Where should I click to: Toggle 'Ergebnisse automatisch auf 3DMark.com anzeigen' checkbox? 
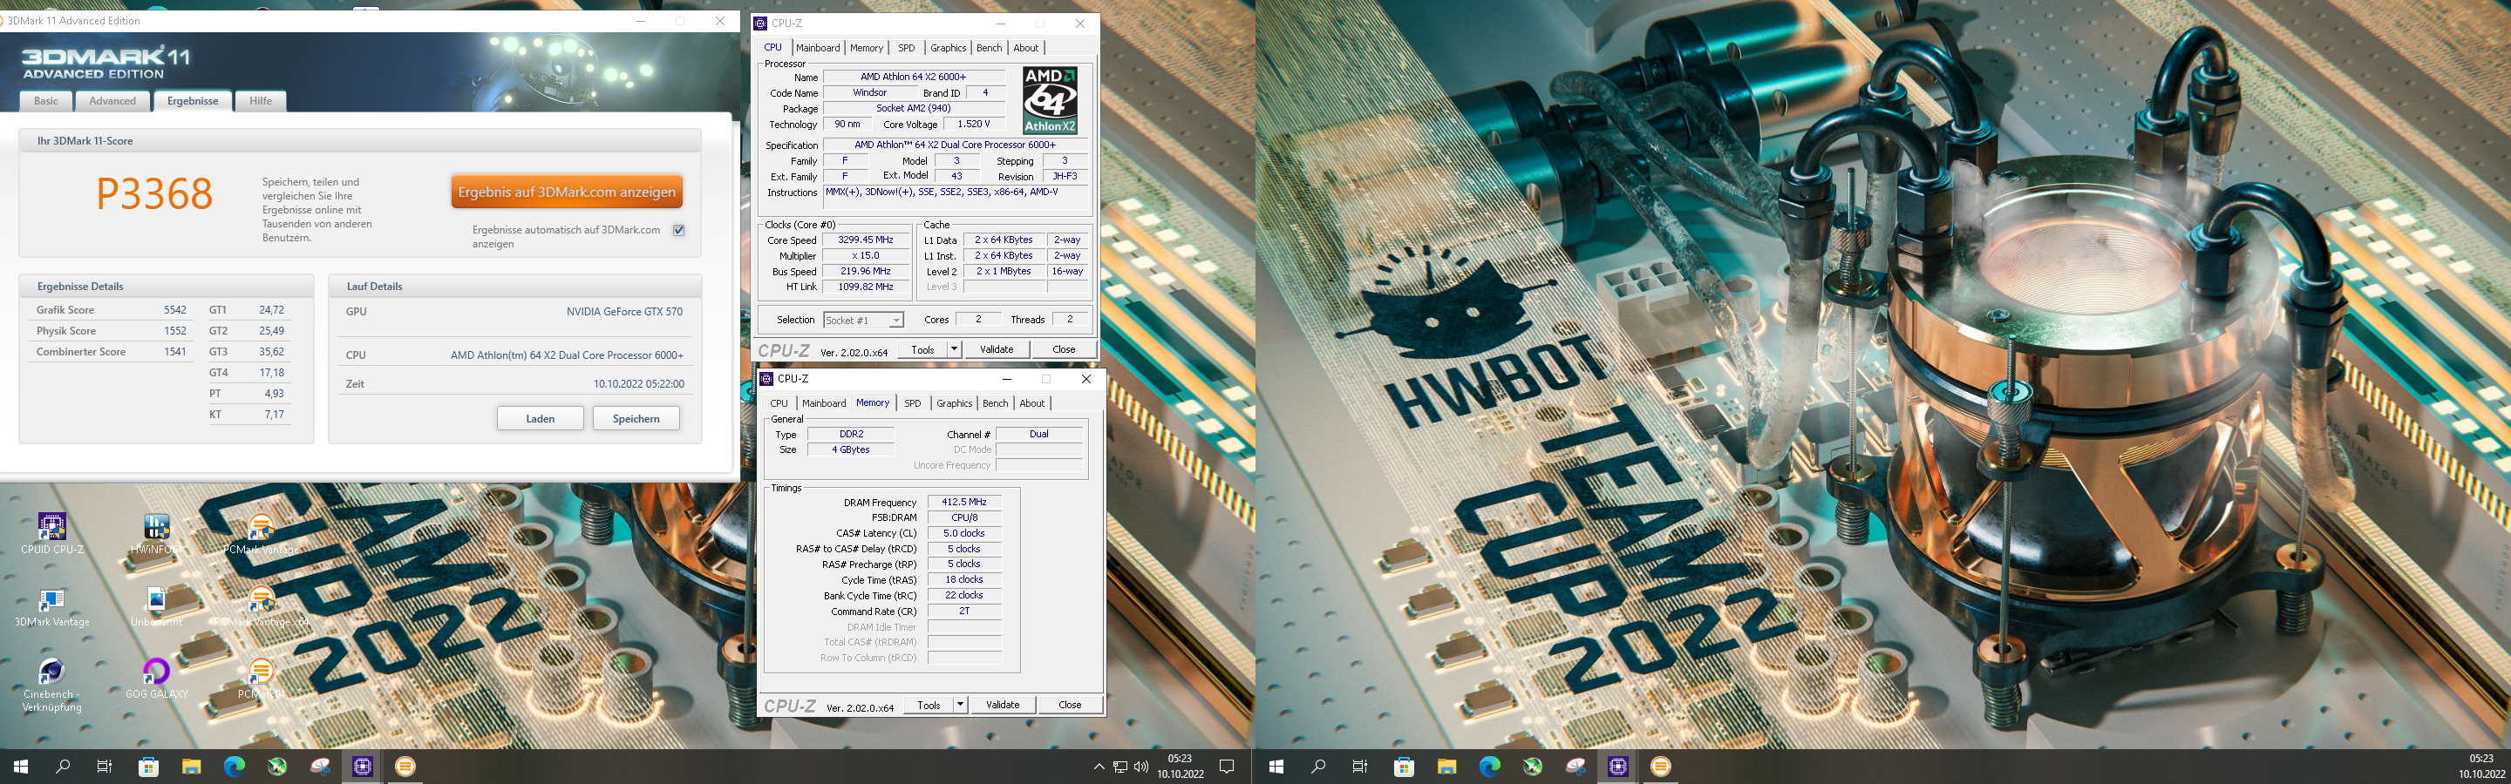pos(678,231)
